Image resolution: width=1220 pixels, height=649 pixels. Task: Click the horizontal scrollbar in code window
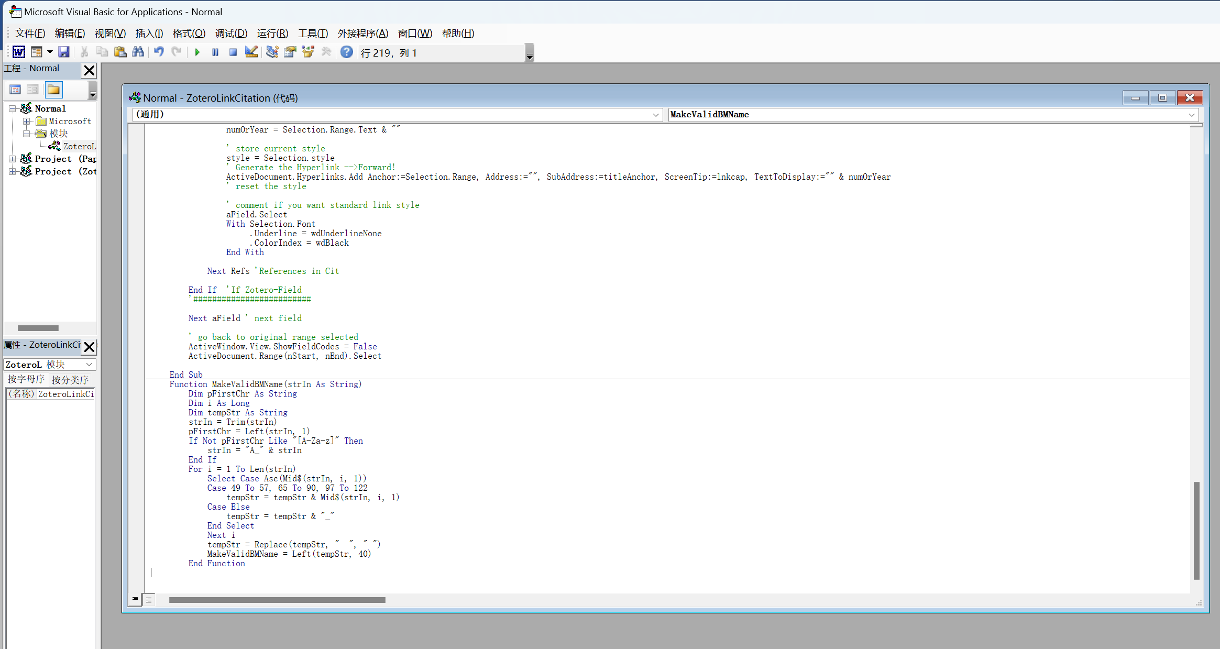[277, 600]
